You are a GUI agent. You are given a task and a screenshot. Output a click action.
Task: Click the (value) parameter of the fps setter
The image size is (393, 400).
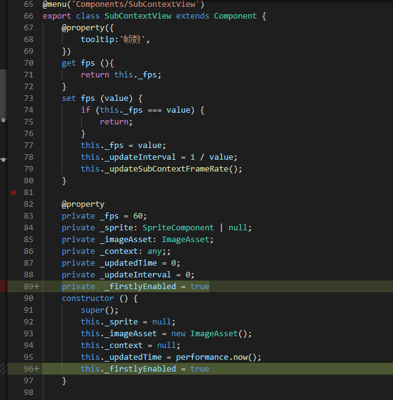[116, 98]
